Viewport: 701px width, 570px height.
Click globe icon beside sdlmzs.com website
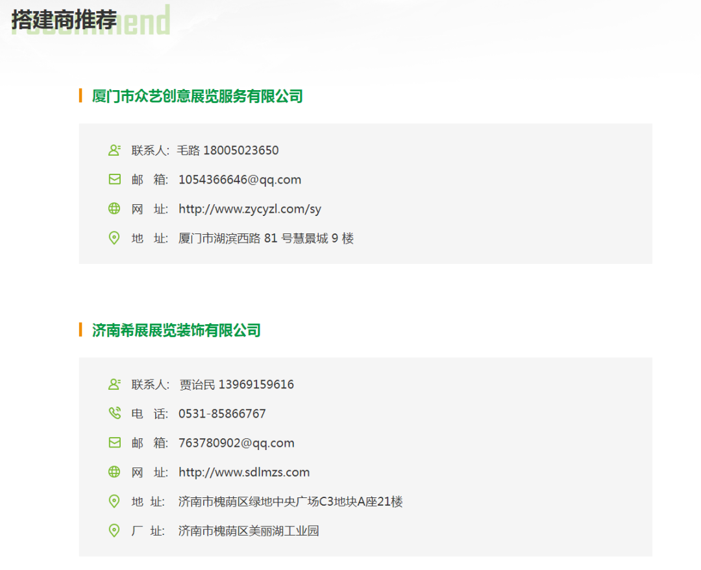[x=114, y=471]
